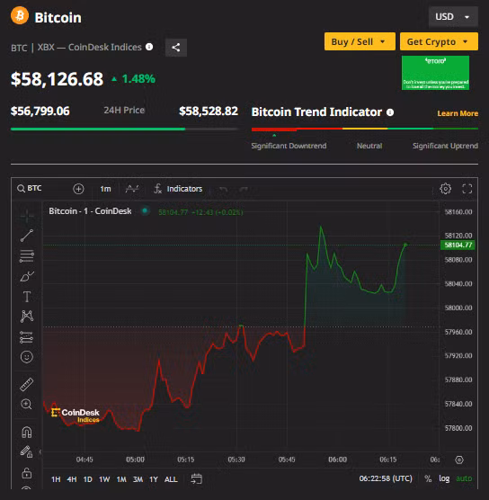Select the 3M time range
The image size is (489, 500).
138,479
